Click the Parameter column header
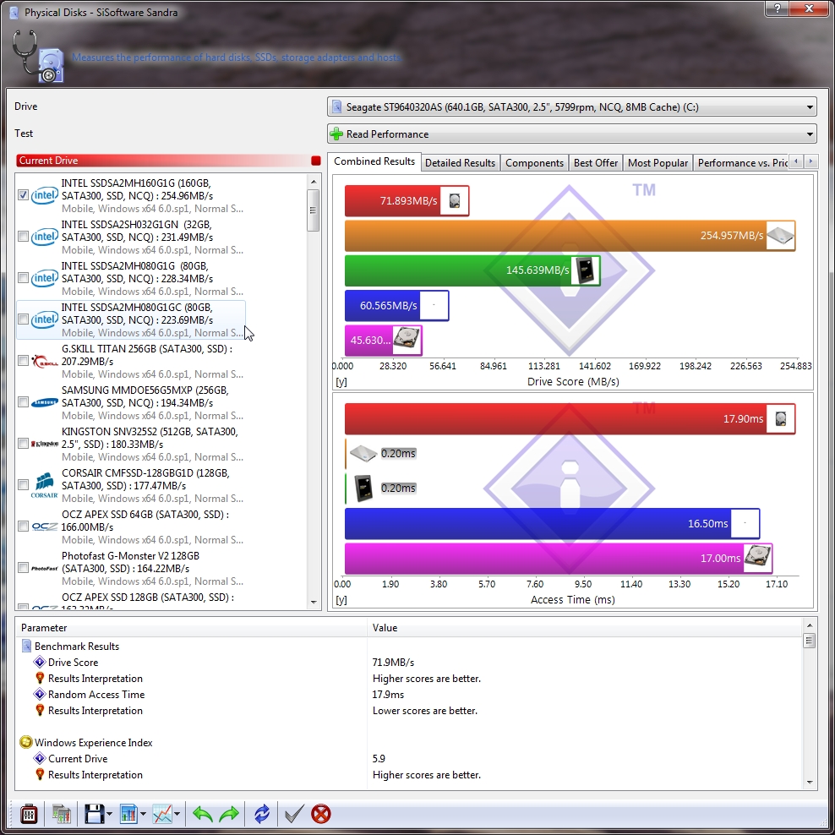 (192, 628)
